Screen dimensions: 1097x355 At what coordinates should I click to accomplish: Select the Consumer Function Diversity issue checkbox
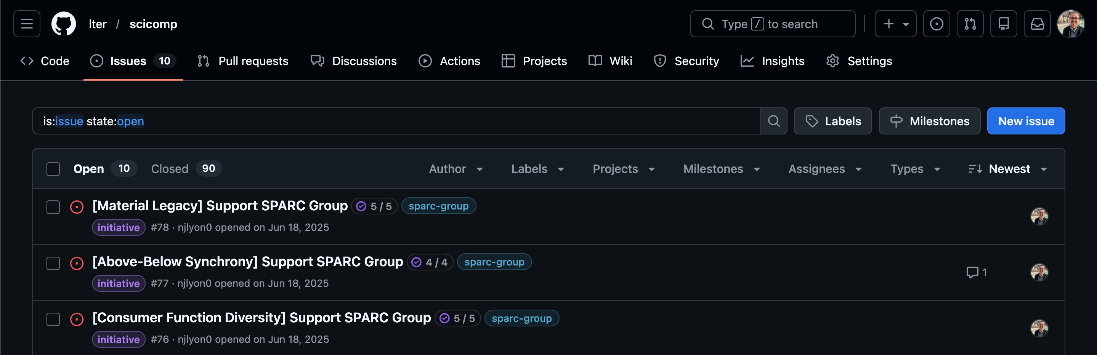(x=53, y=319)
